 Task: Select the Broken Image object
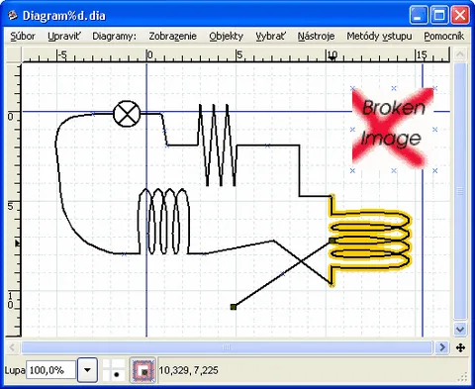pos(394,130)
